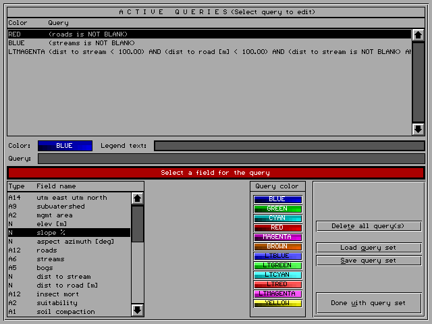Choose LTGREEN query color
432x324 pixels.
277,265
